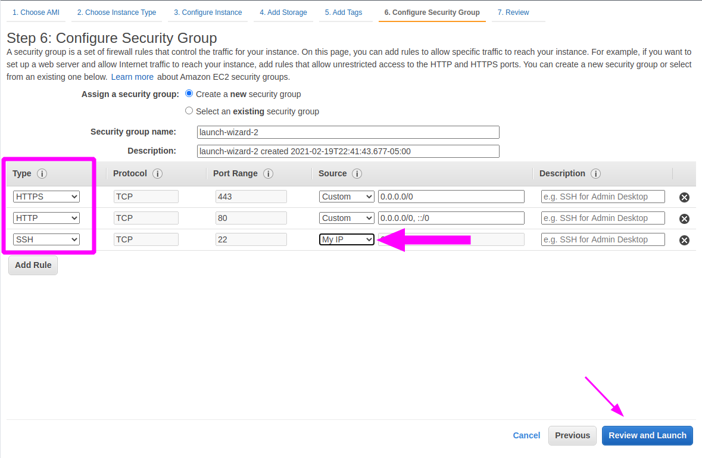Remove the HTTPS rule with its delete icon
Image resolution: width=702 pixels, height=458 pixels.
684,197
